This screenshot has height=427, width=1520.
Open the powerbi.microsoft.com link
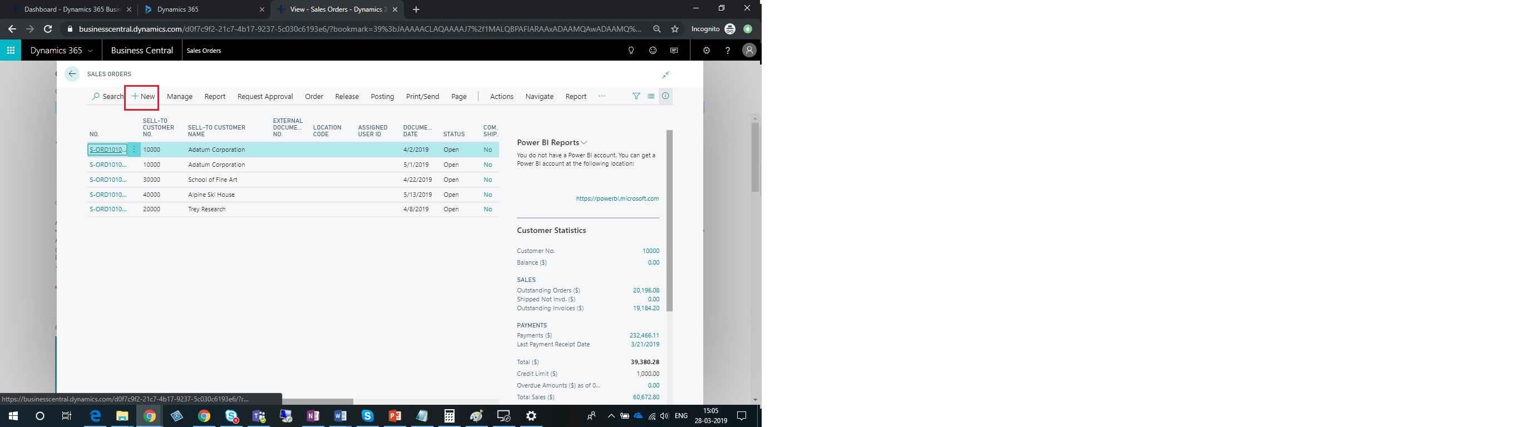coord(617,198)
